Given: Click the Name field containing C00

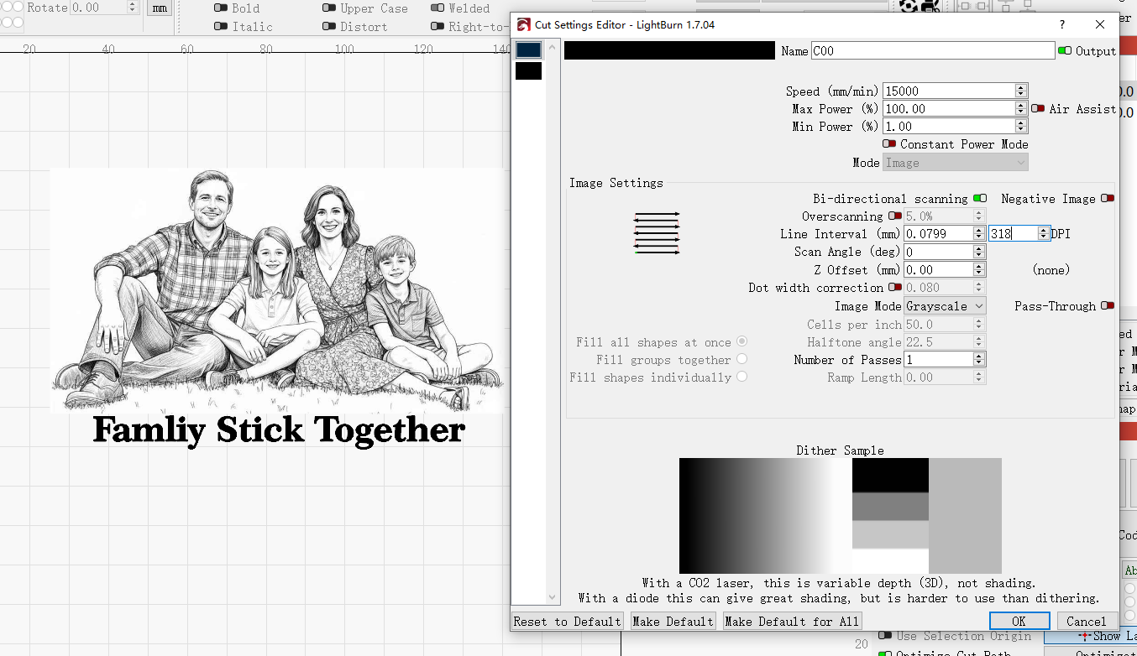Looking at the screenshot, I should click(x=932, y=51).
